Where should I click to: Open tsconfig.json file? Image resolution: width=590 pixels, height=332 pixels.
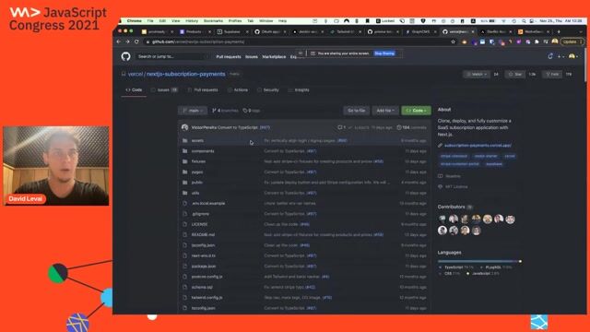point(203,308)
